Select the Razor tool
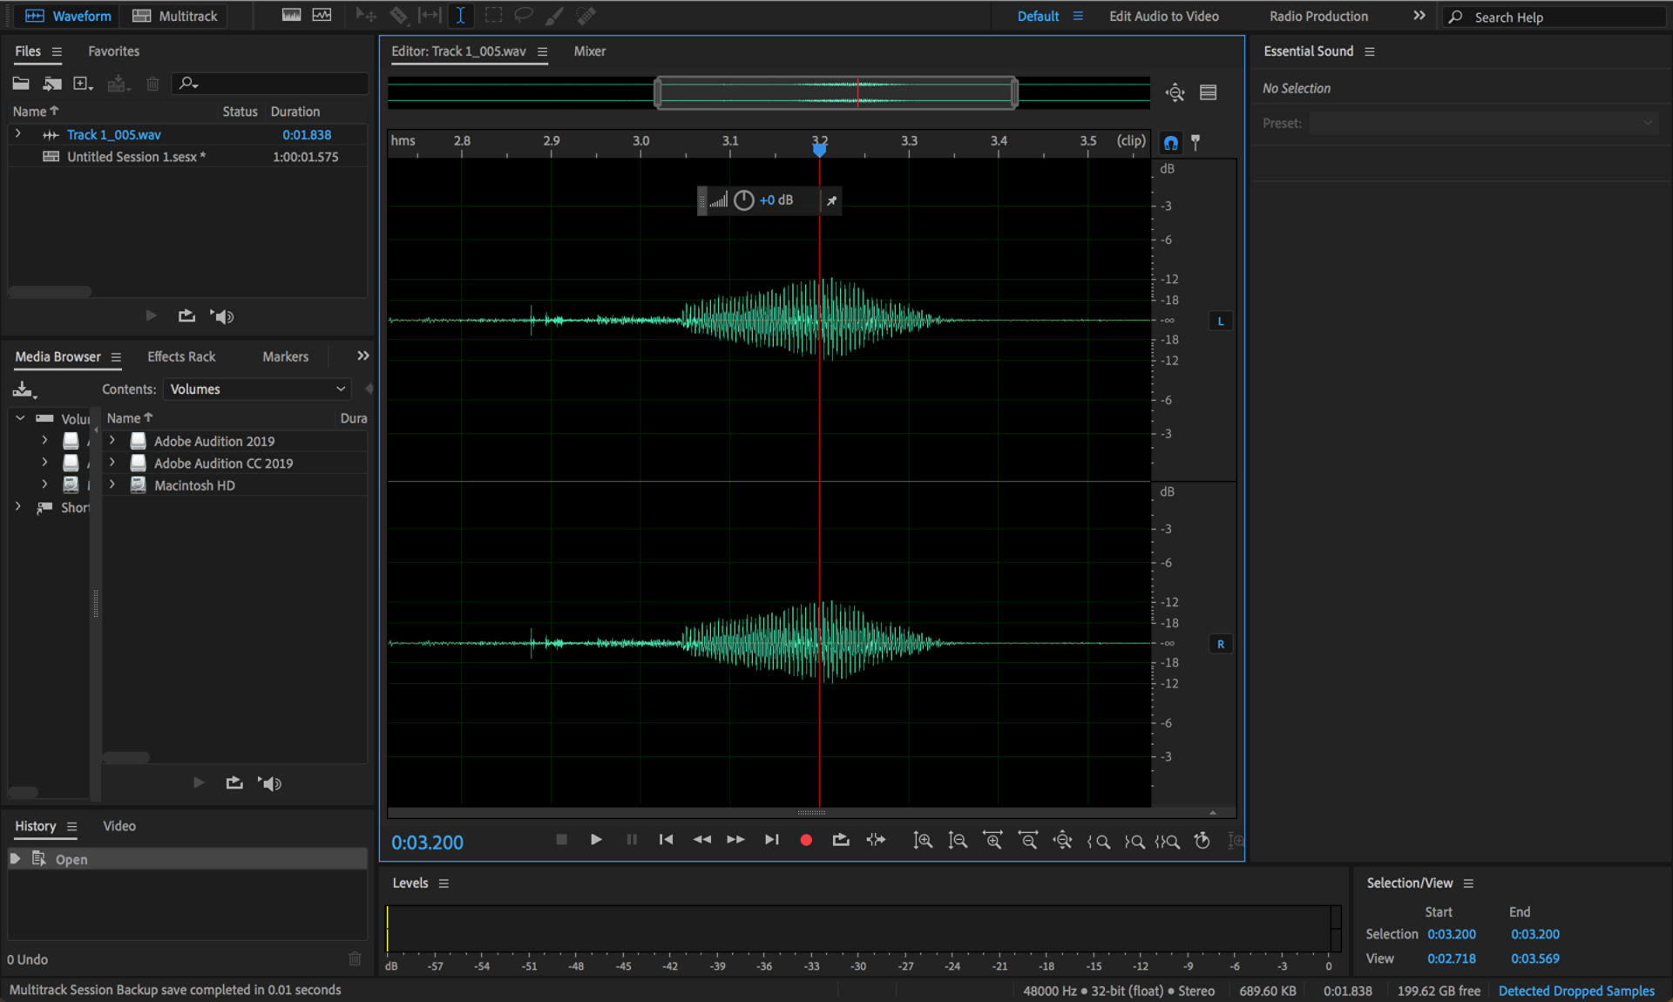Image resolution: width=1673 pixels, height=1002 pixels. 398,16
